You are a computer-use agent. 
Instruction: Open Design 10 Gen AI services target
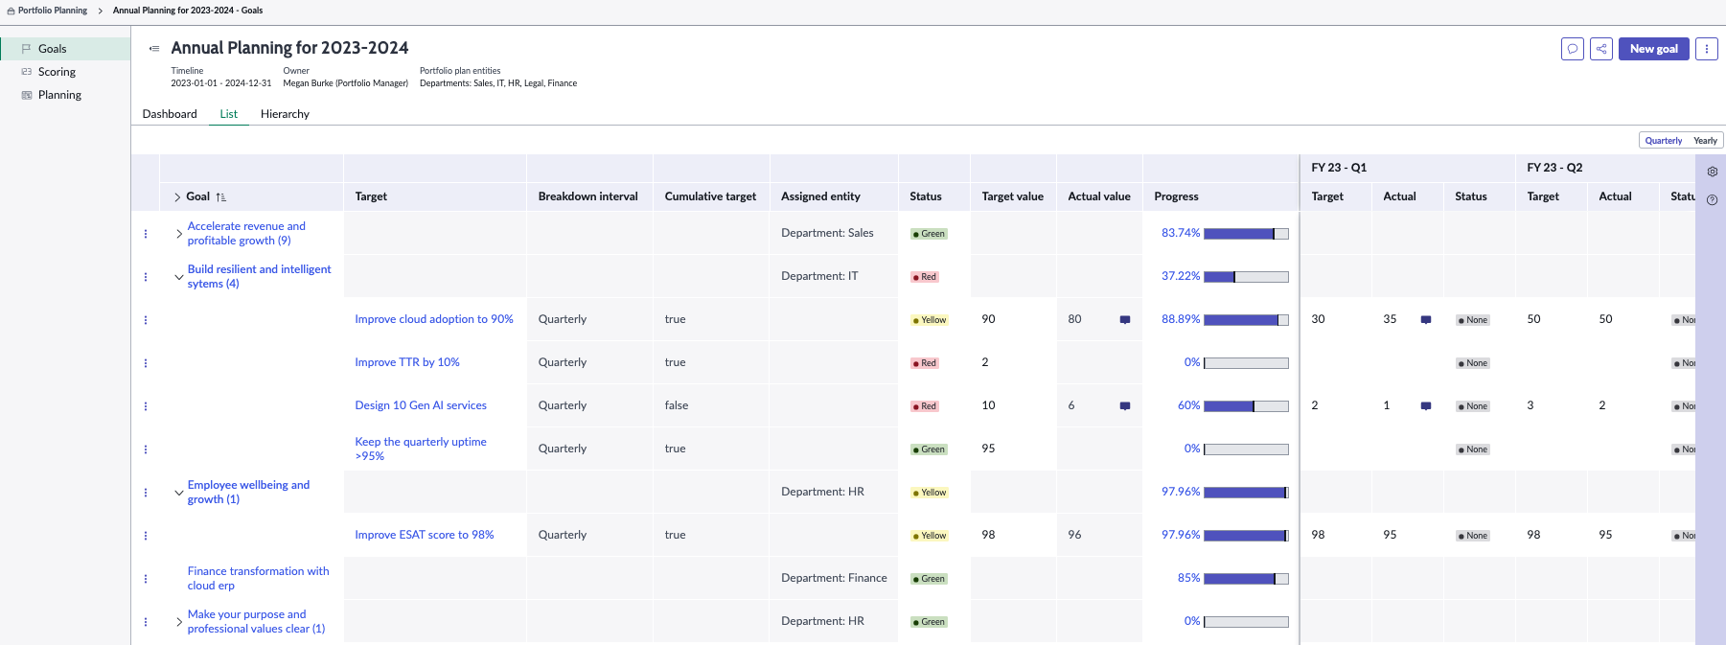pos(421,405)
